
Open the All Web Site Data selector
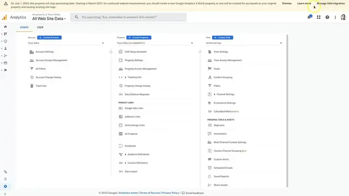[49, 19]
